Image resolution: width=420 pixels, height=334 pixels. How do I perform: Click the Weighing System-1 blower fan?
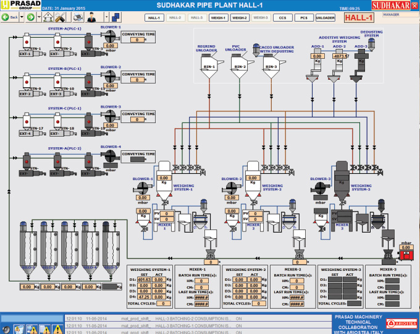point(142,188)
